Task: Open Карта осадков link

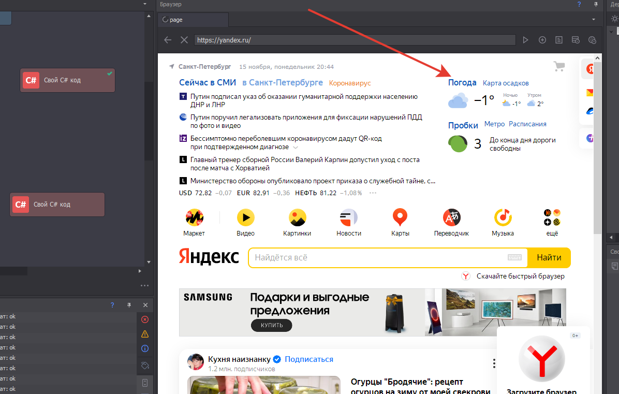Action: pyautogui.click(x=506, y=83)
